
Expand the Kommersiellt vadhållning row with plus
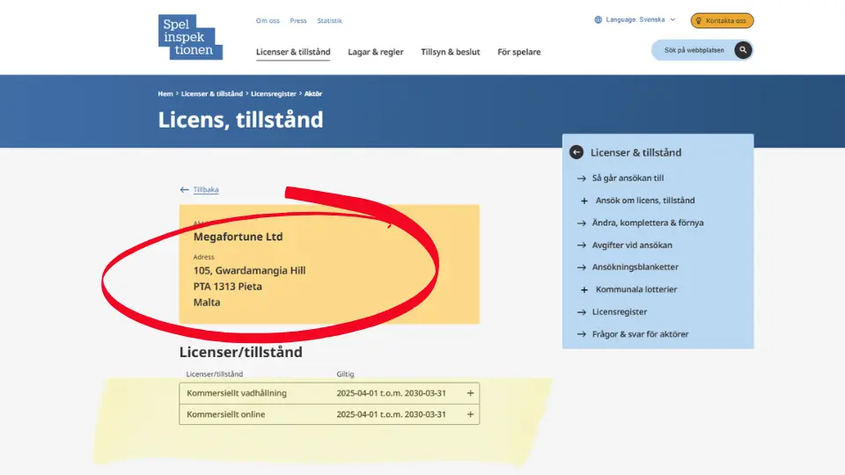[470, 393]
